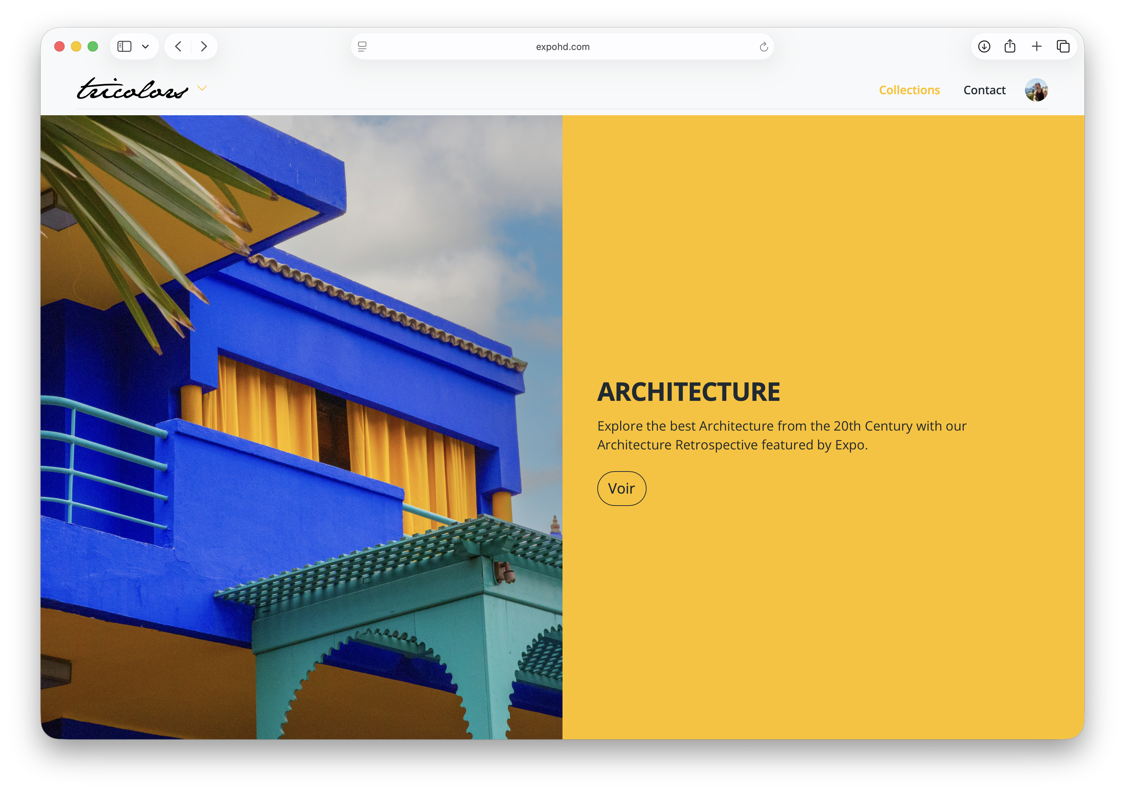Click the page reader icon in address bar
This screenshot has height=793, width=1125.
click(362, 46)
